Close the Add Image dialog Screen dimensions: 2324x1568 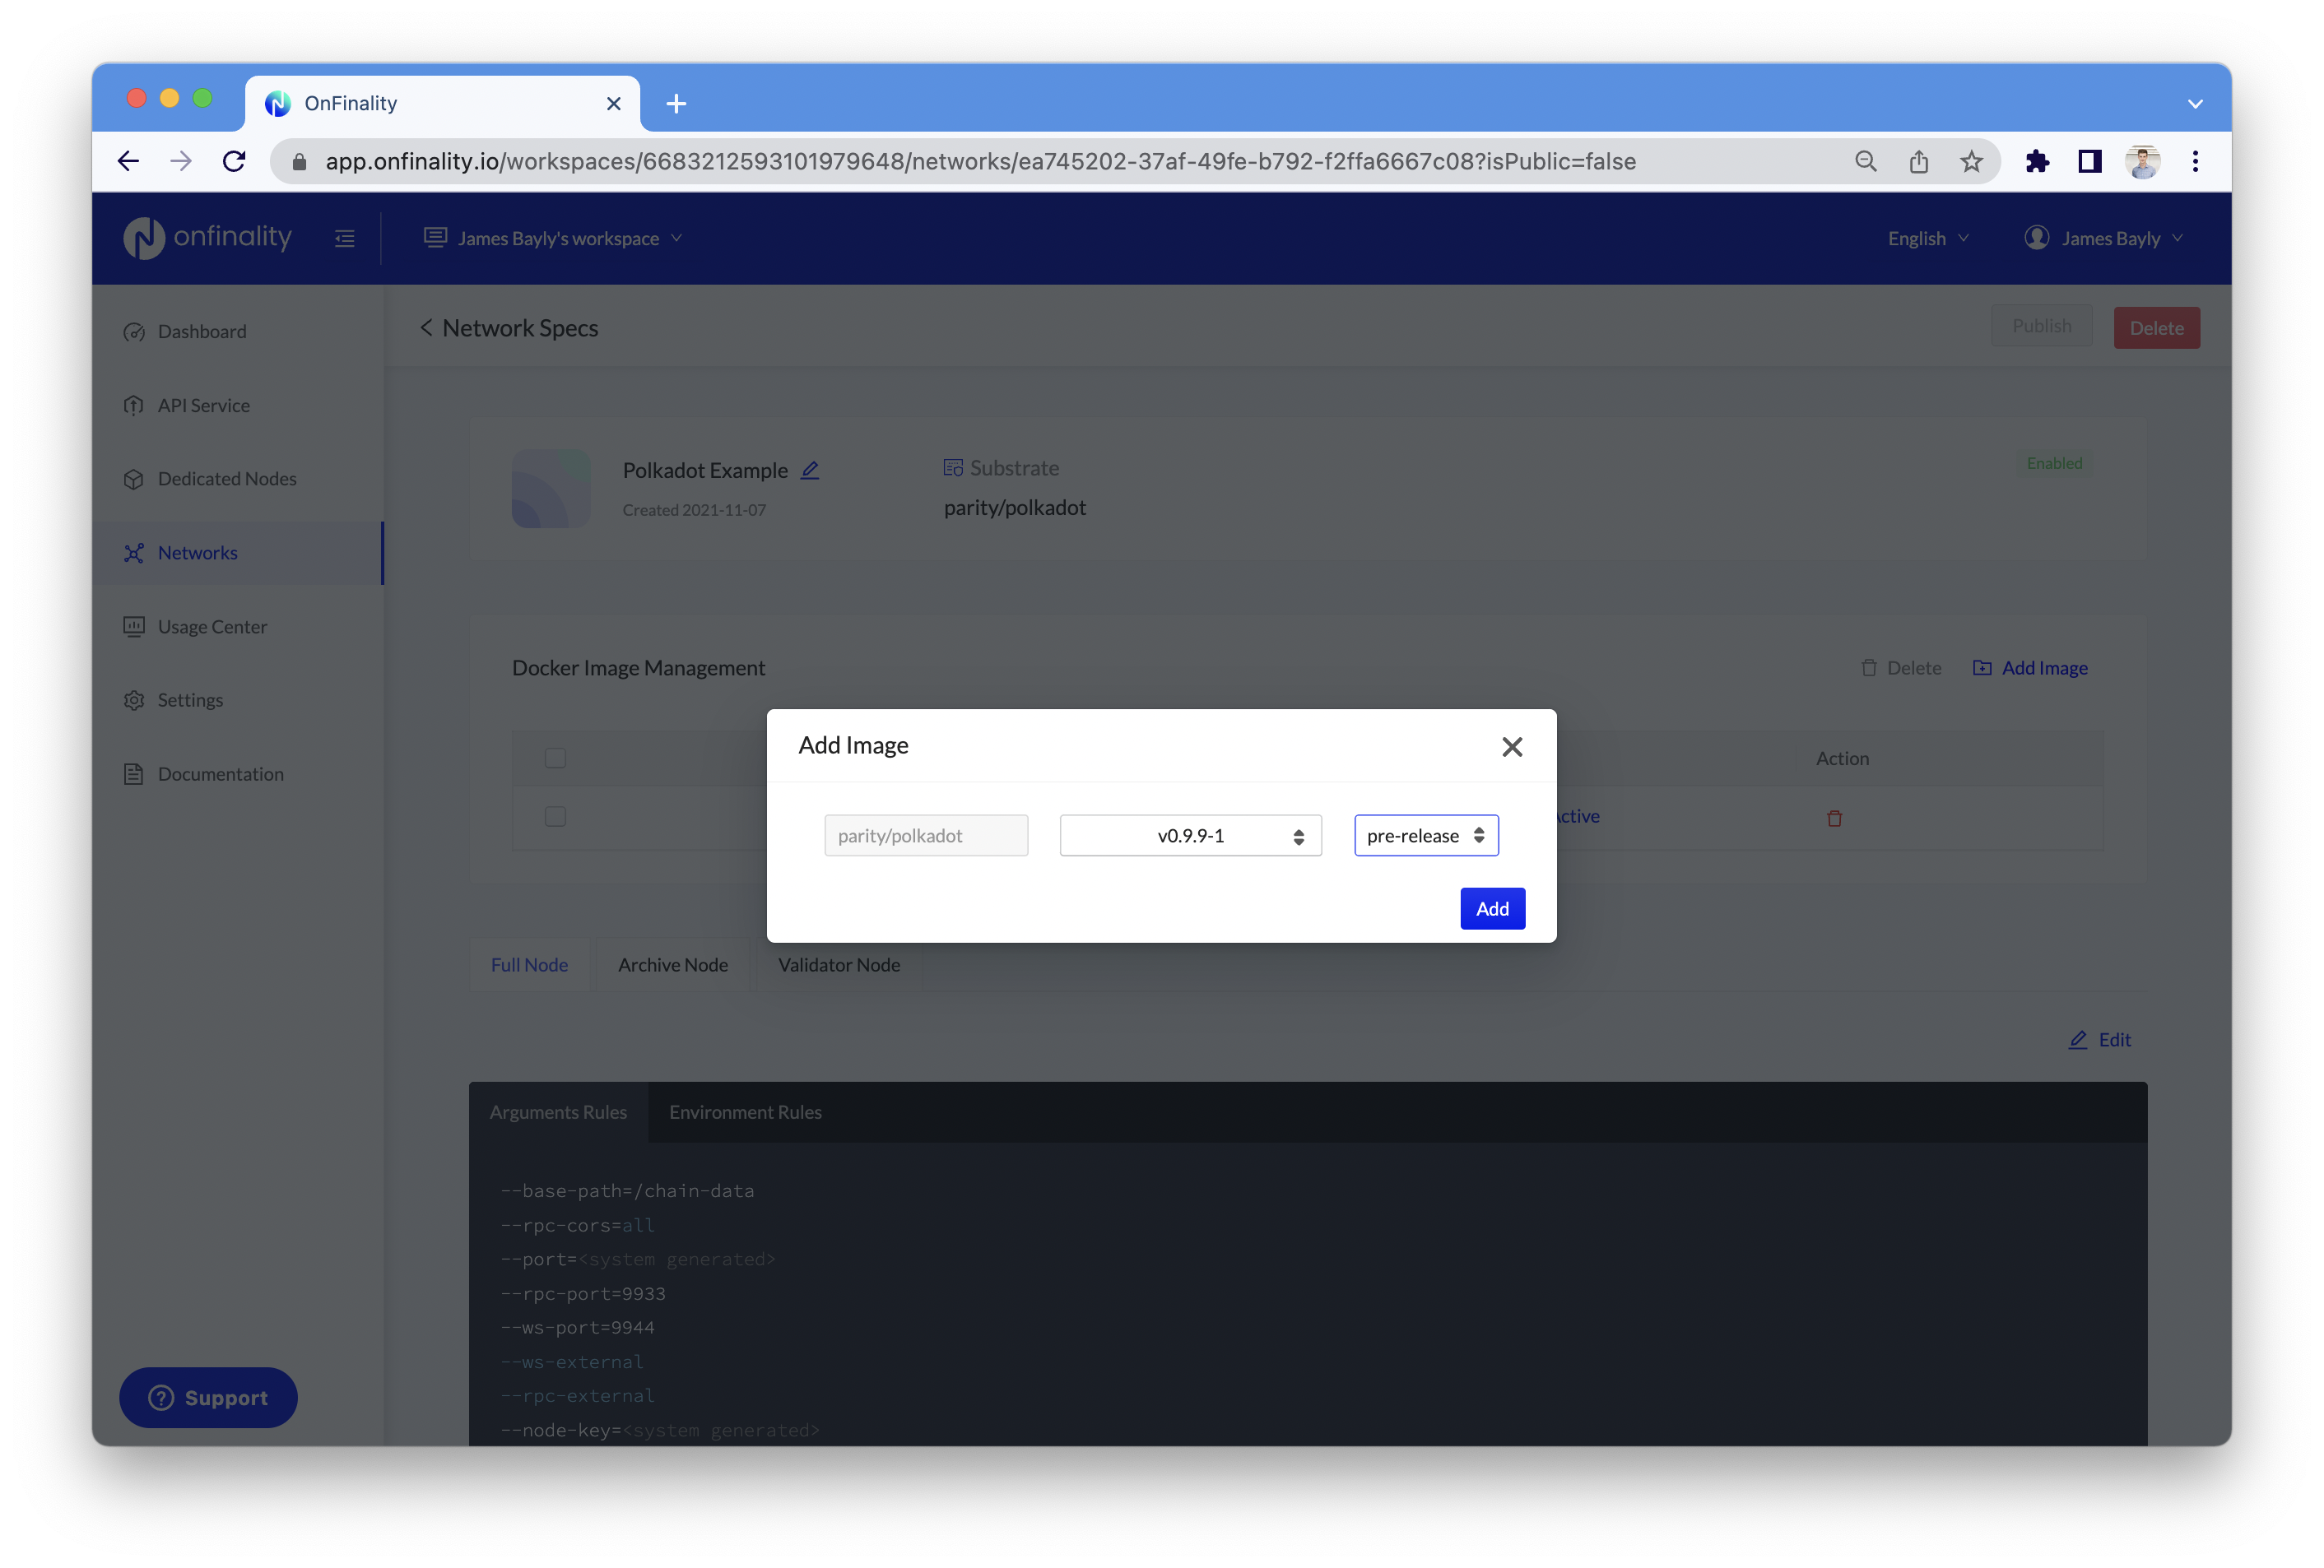click(x=1511, y=746)
